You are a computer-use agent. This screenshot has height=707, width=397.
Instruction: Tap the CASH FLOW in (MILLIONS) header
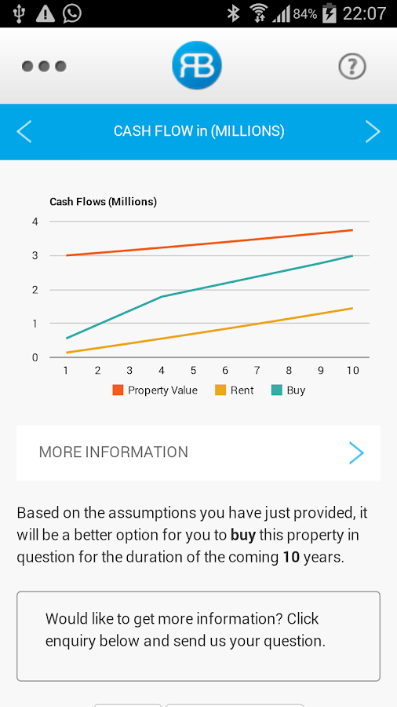199,131
